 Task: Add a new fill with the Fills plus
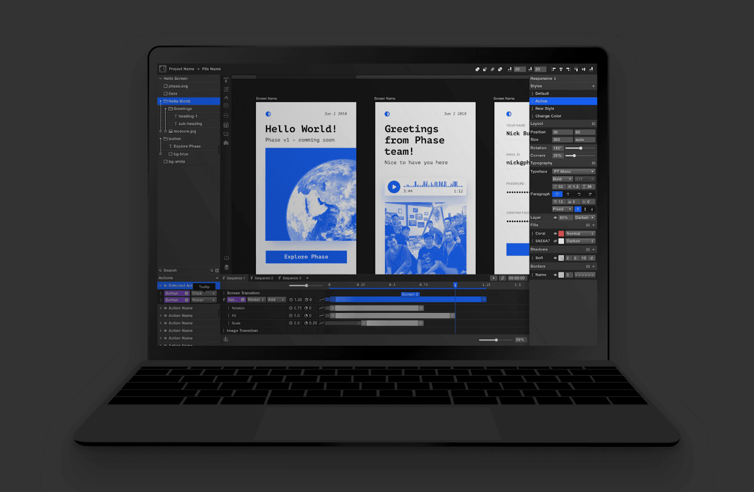(594, 225)
